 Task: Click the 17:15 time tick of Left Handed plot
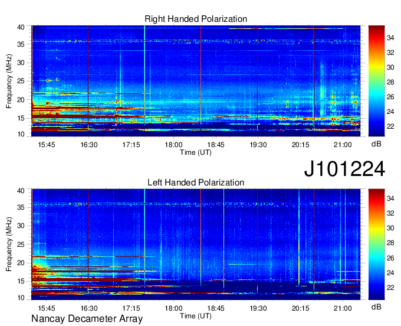point(131,308)
